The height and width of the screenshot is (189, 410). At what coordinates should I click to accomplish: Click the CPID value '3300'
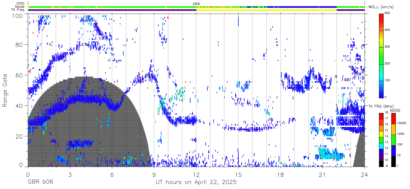[196, 4]
